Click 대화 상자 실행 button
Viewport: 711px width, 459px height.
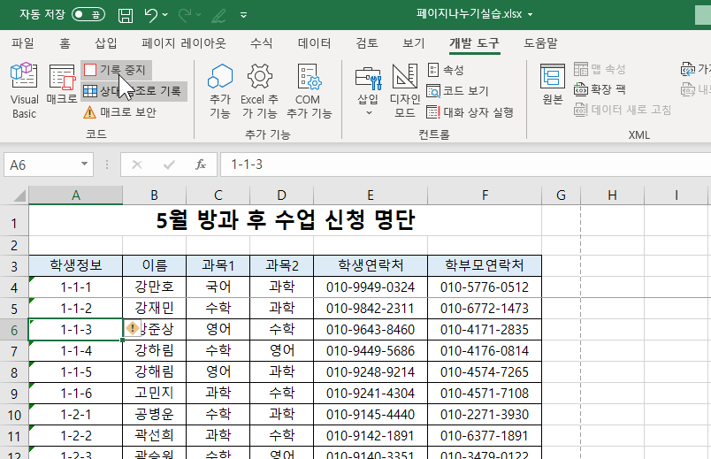[x=470, y=112]
